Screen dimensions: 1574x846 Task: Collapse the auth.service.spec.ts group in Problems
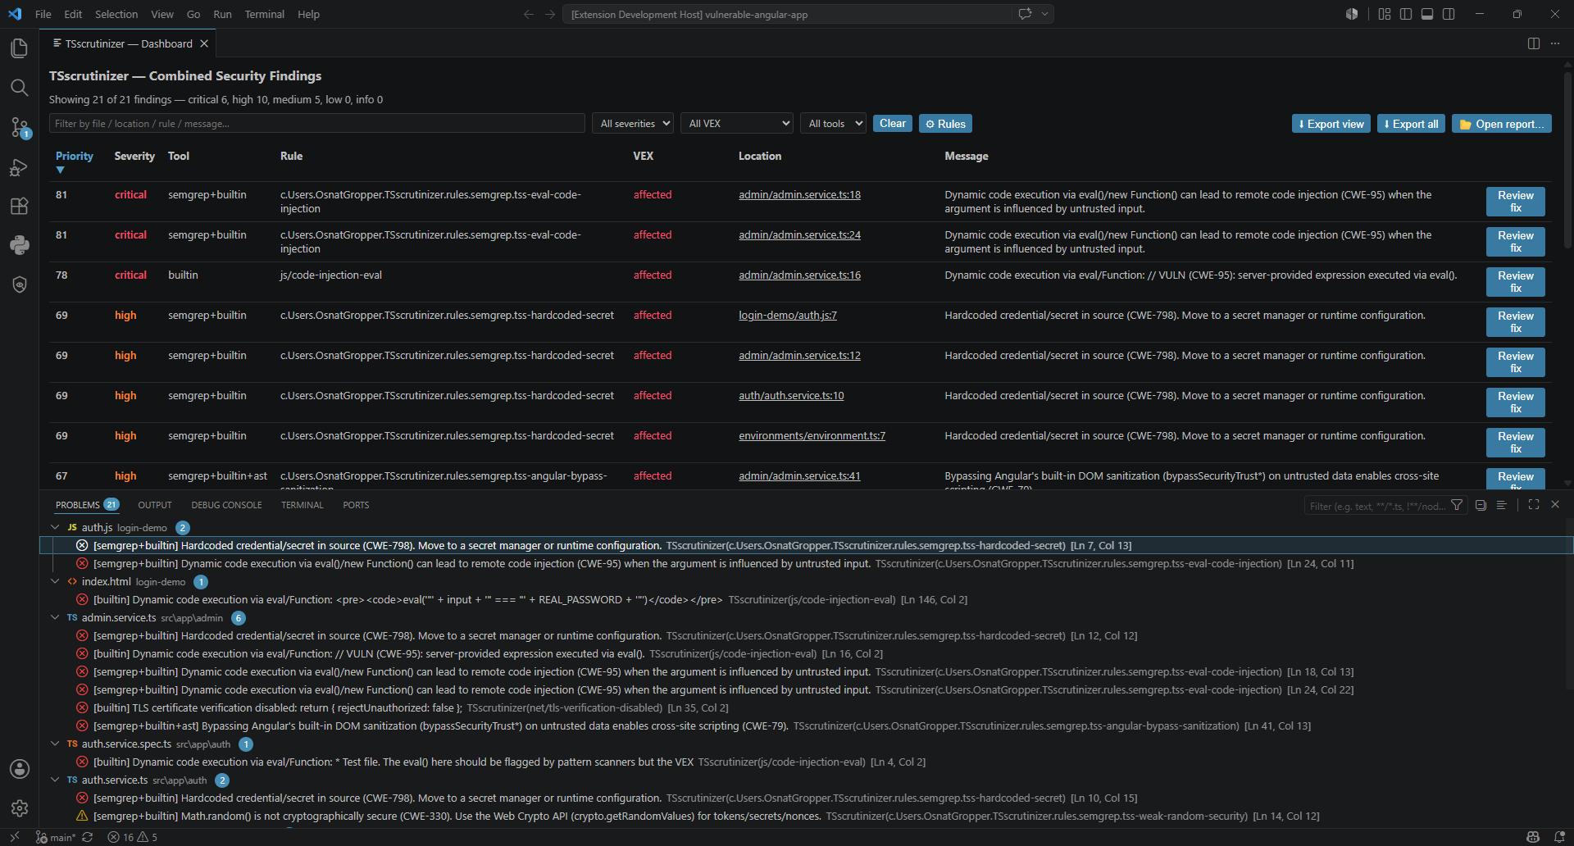click(x=55, y=744)
